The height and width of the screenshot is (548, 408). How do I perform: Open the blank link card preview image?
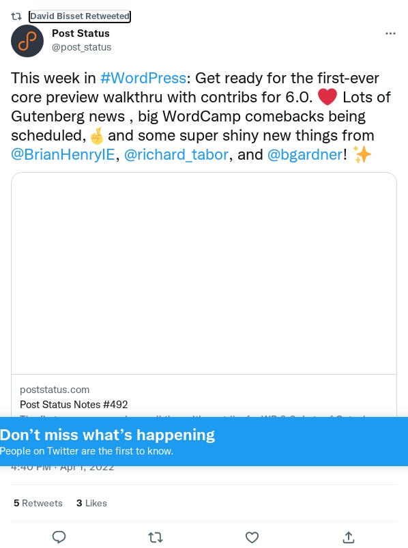(204, 273)
